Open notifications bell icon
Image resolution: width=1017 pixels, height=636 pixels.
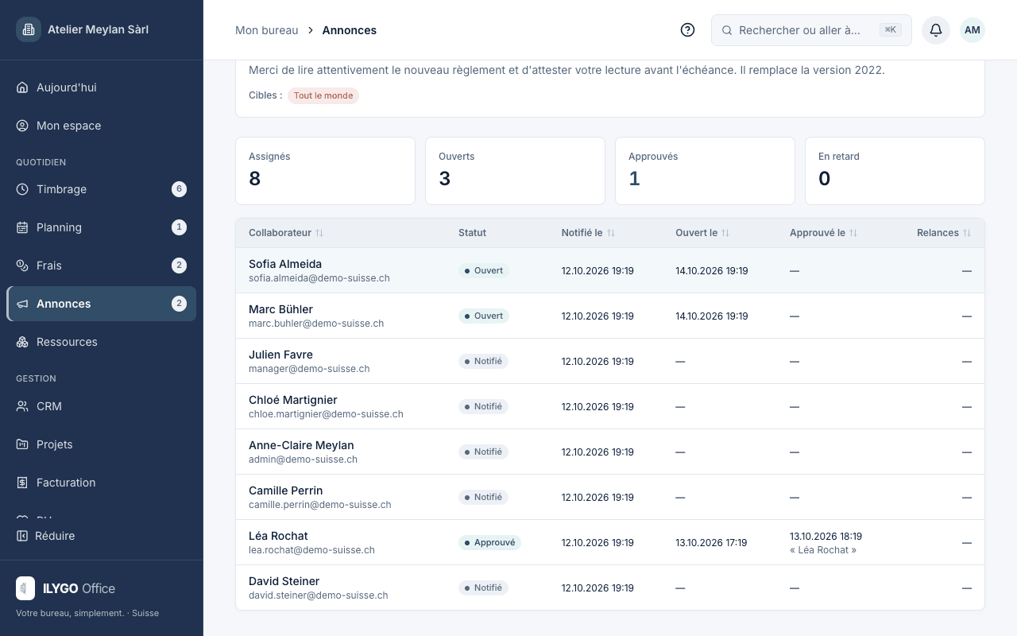point(936,30)
